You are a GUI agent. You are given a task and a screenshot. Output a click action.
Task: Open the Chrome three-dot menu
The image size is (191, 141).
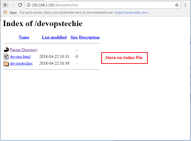[x=185, y=5]
